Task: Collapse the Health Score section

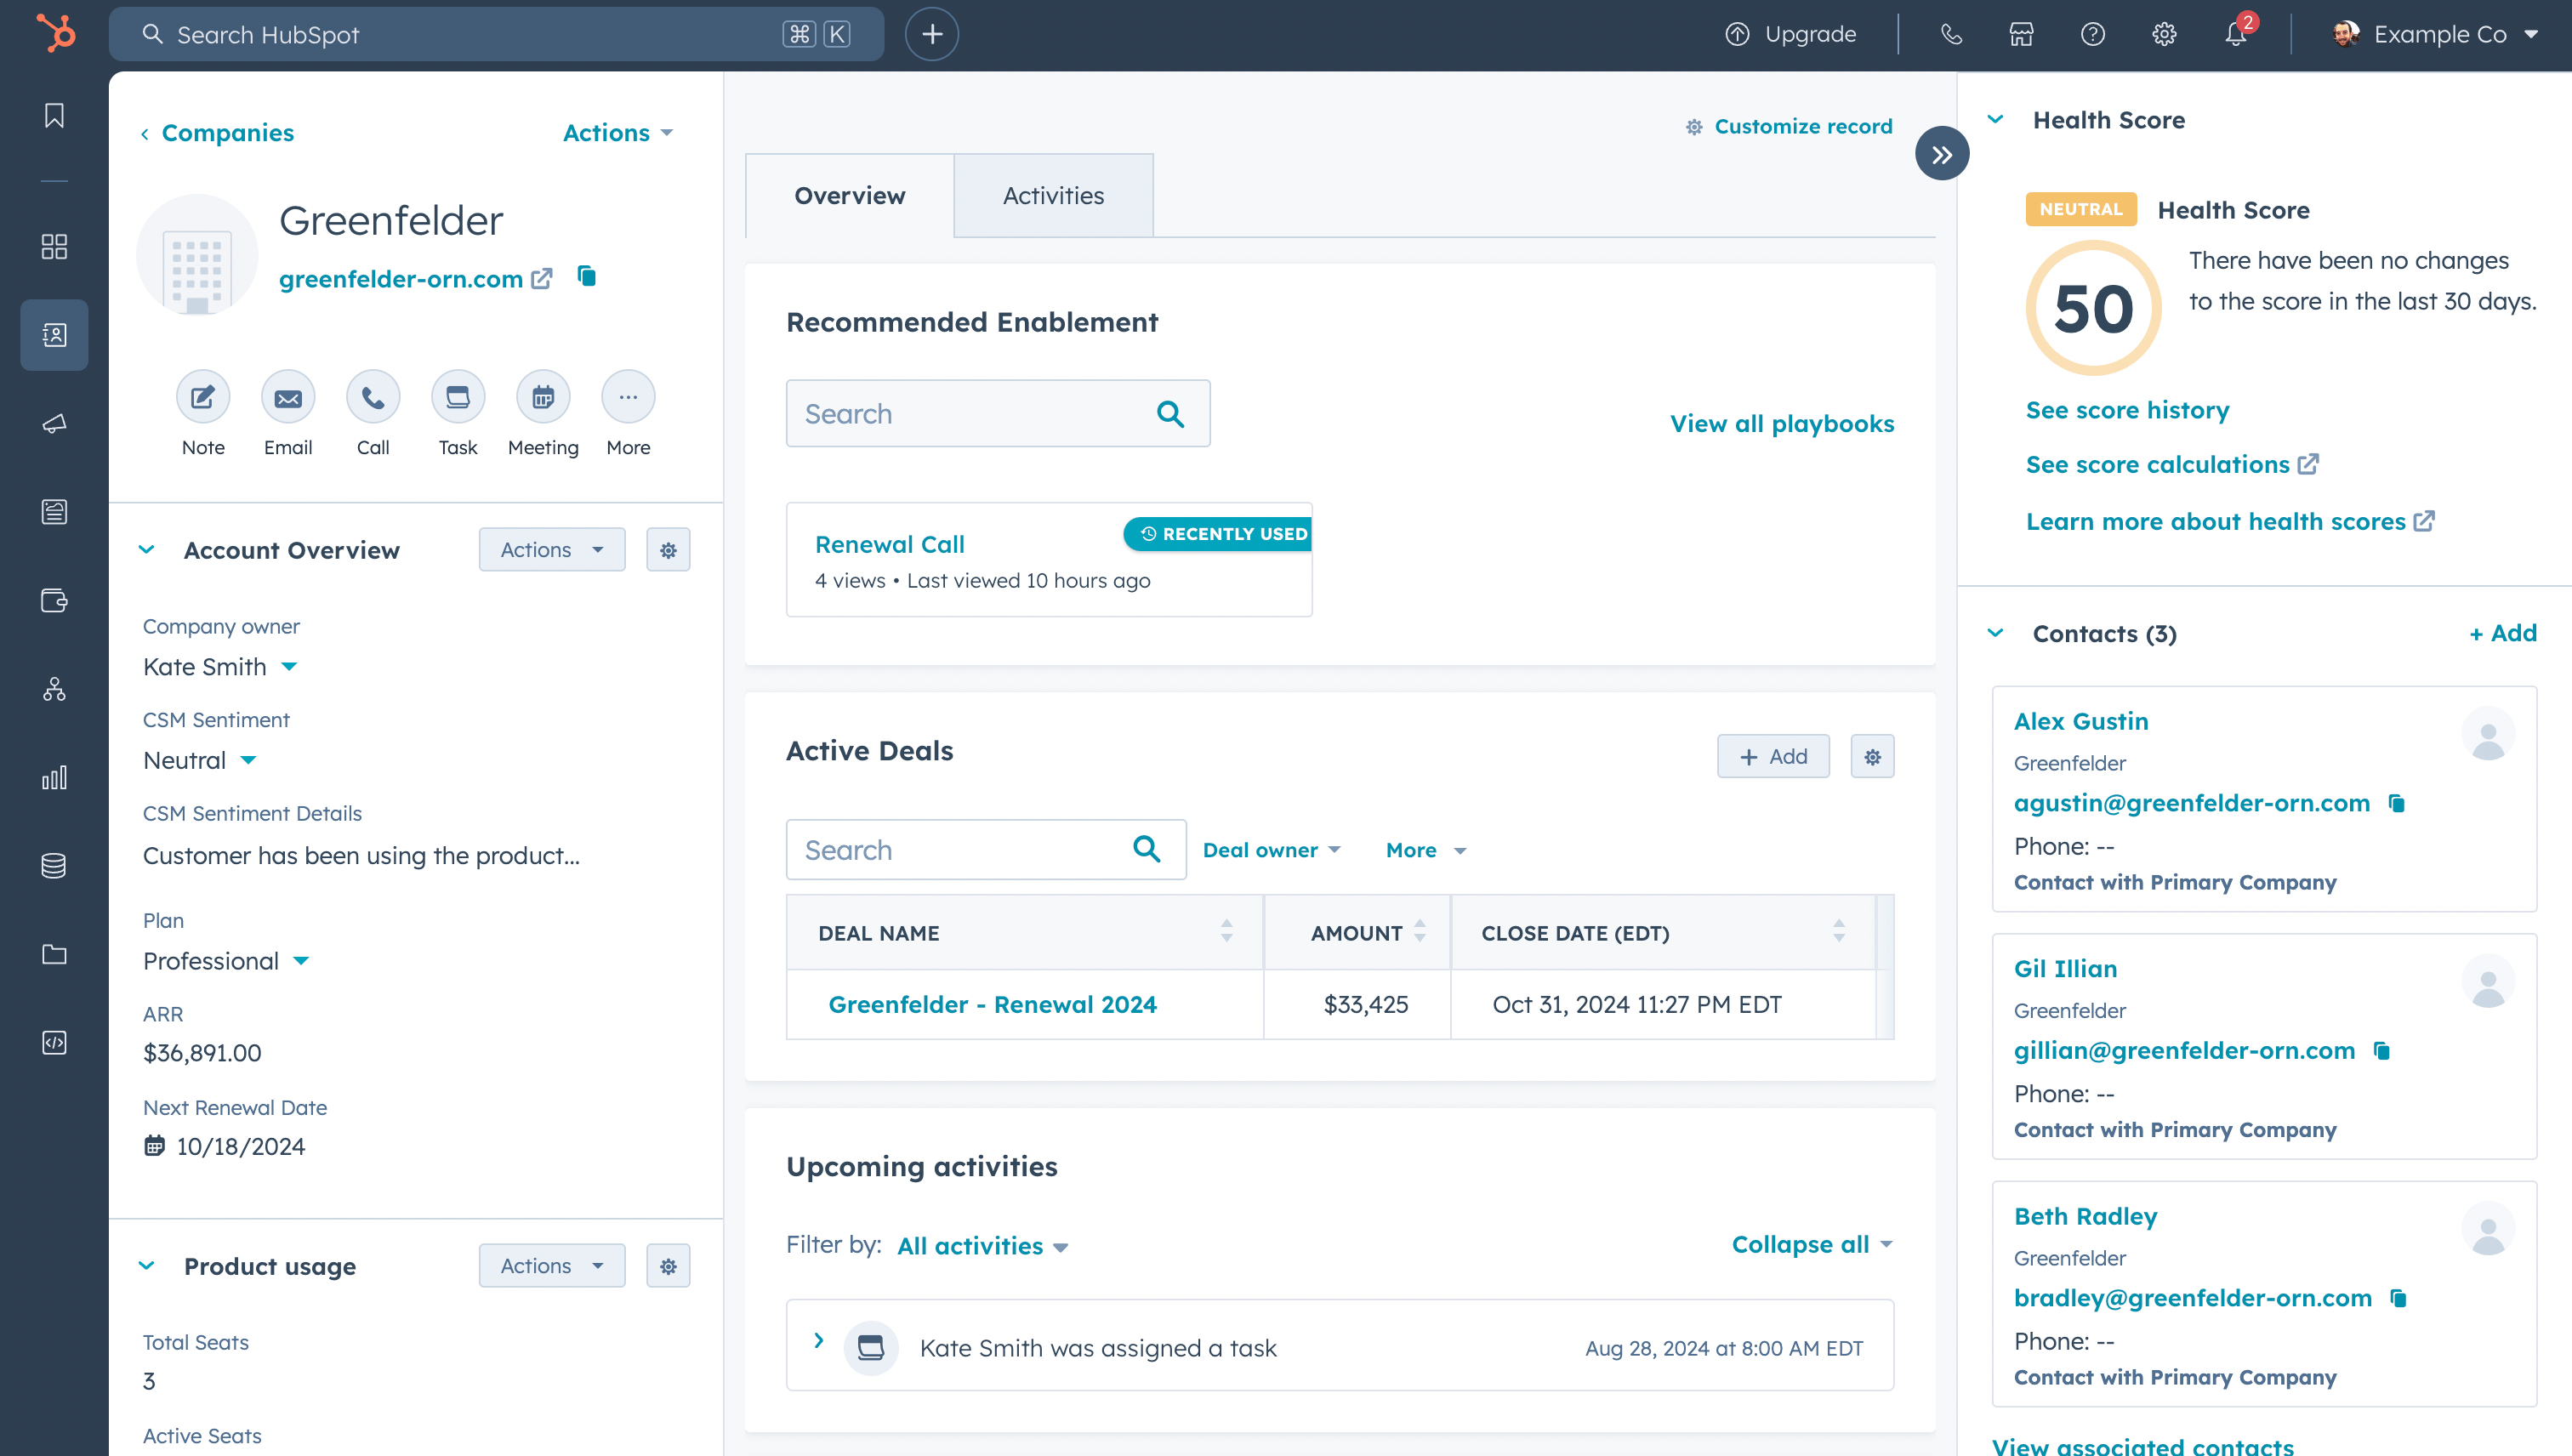Action: coord(1996,120)
